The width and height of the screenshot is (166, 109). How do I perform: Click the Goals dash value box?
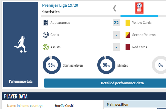(116, 35)
